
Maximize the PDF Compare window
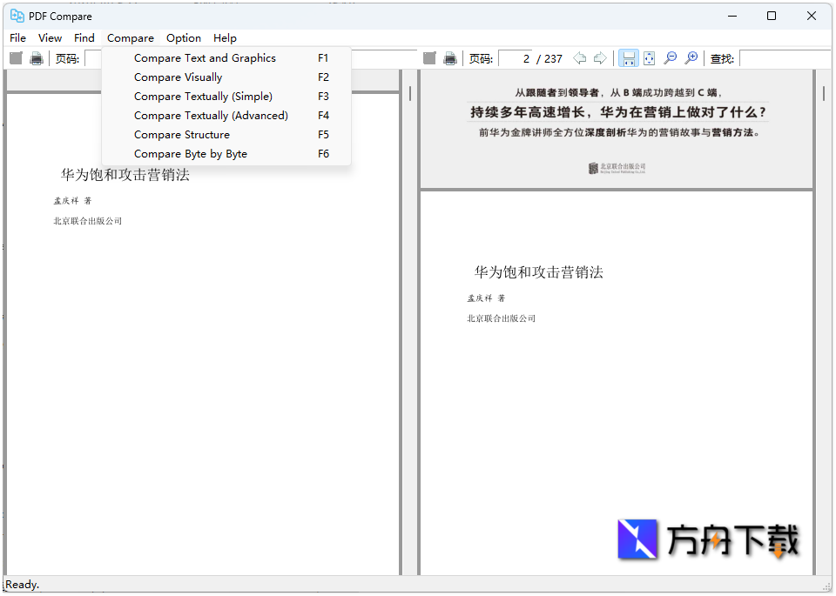coord(771,16)
